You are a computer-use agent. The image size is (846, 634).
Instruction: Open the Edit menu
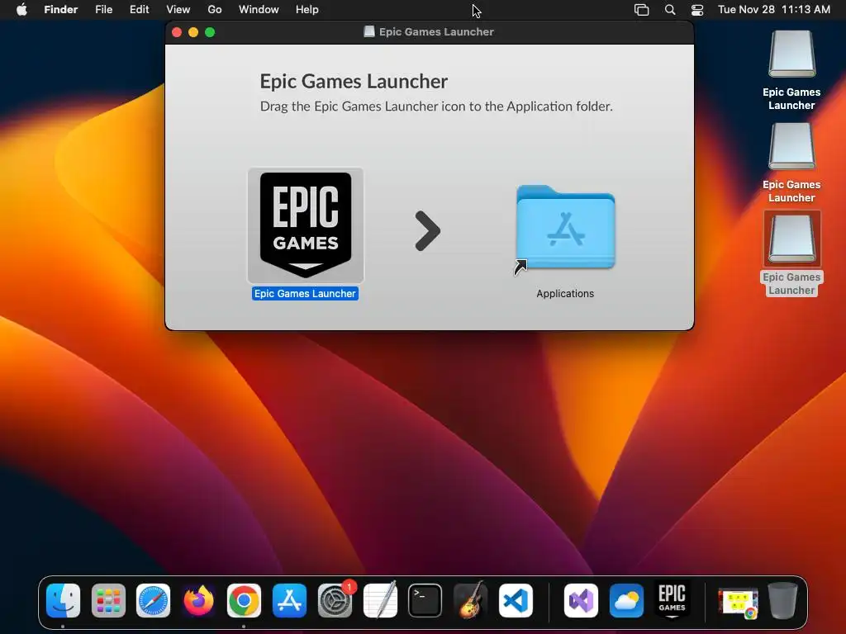[139, 10]
